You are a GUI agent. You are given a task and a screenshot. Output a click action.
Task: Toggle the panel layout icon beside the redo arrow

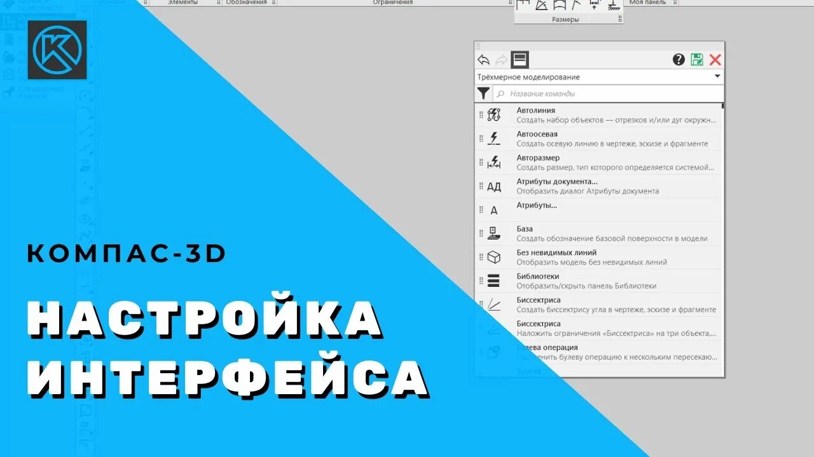tap(520, 60)
